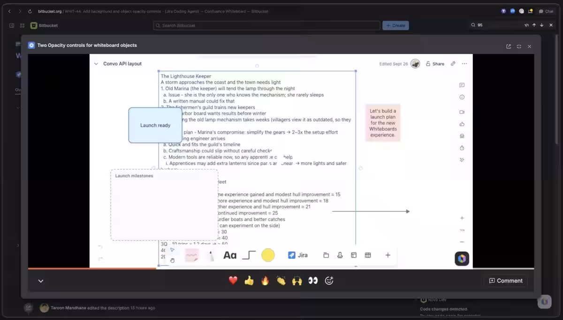The width and height of the screenshot is (563, 320).
Task: Click the editor avatar next to Edited Sept 26
Action: 415,64
